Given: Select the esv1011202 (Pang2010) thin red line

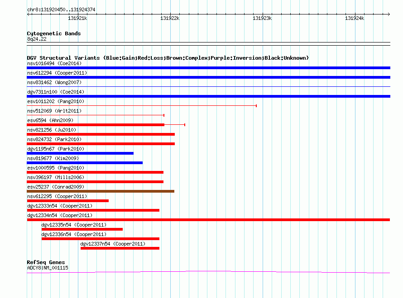Looking at the screenshot, I should 142,105.
